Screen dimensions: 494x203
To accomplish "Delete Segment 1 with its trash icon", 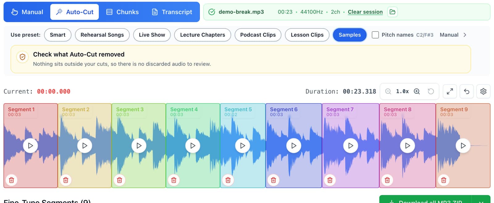I will coord(11,180).
